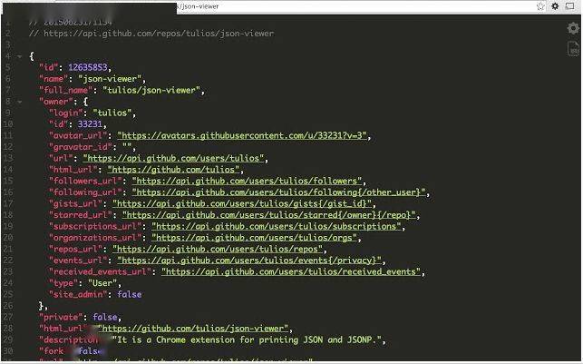The width and height of the screenshot is (583, 364).
Task: Follow the followers_url link
Action: coord(248,181)
